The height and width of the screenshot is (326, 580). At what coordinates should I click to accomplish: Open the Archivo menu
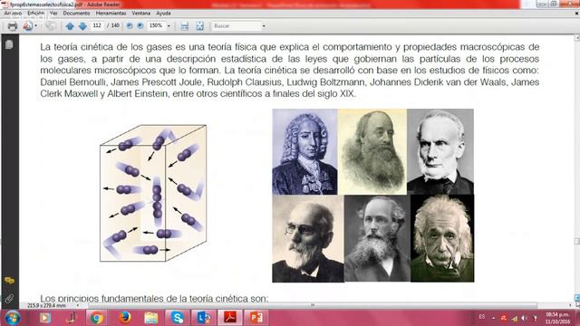click(13, 13)
